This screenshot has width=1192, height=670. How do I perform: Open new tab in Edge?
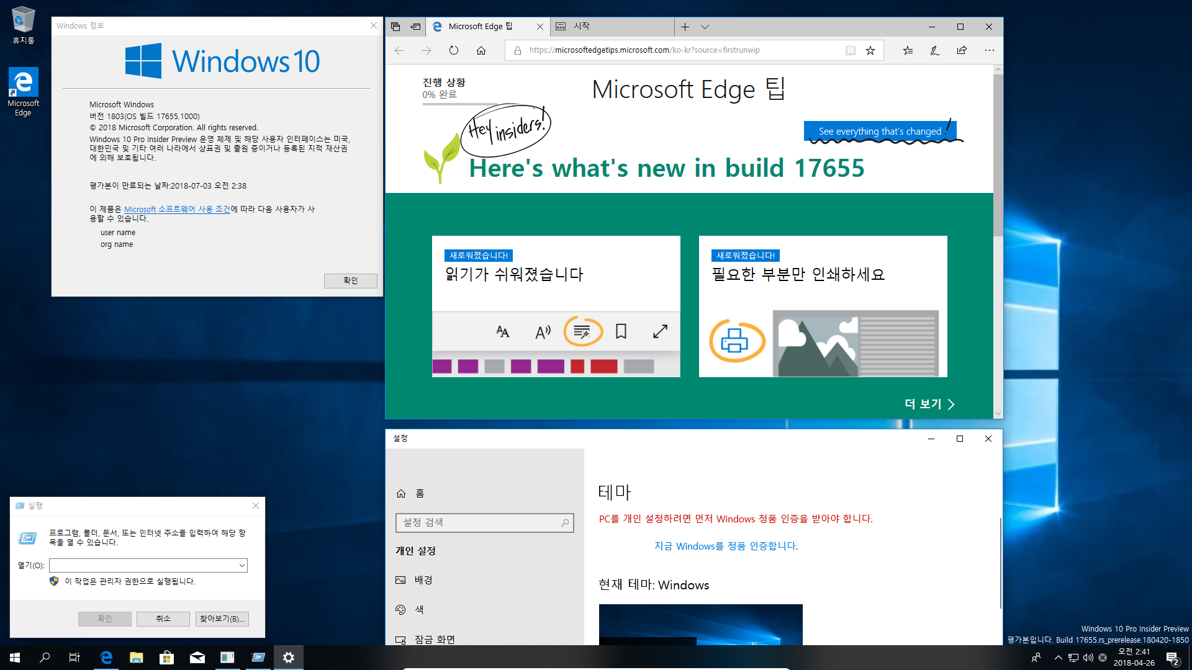point(685,27)
